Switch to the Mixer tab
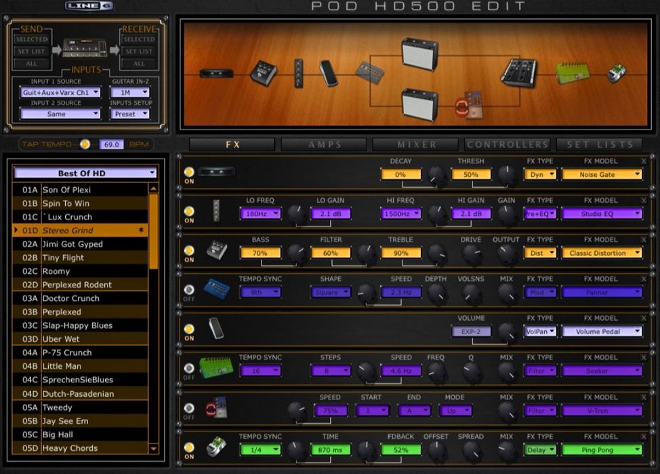Viewport: 660px width, 474px height. pyautogui.click(x=416, y=144)
